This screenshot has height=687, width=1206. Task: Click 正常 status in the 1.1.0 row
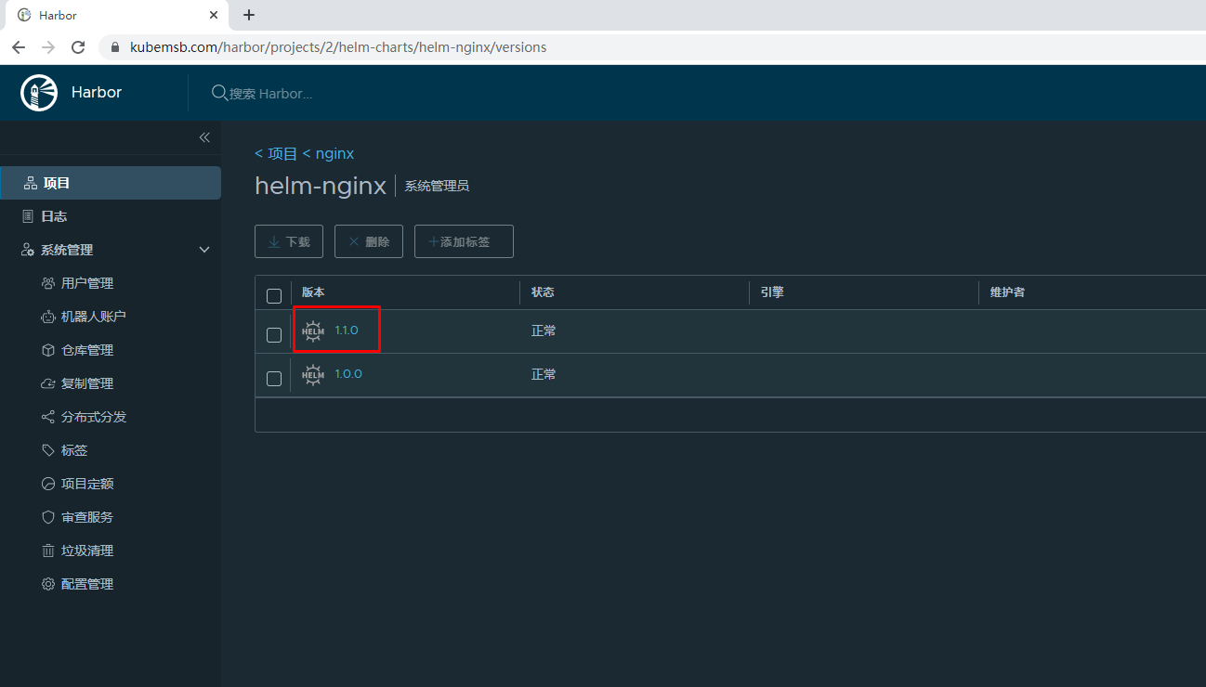544,331
